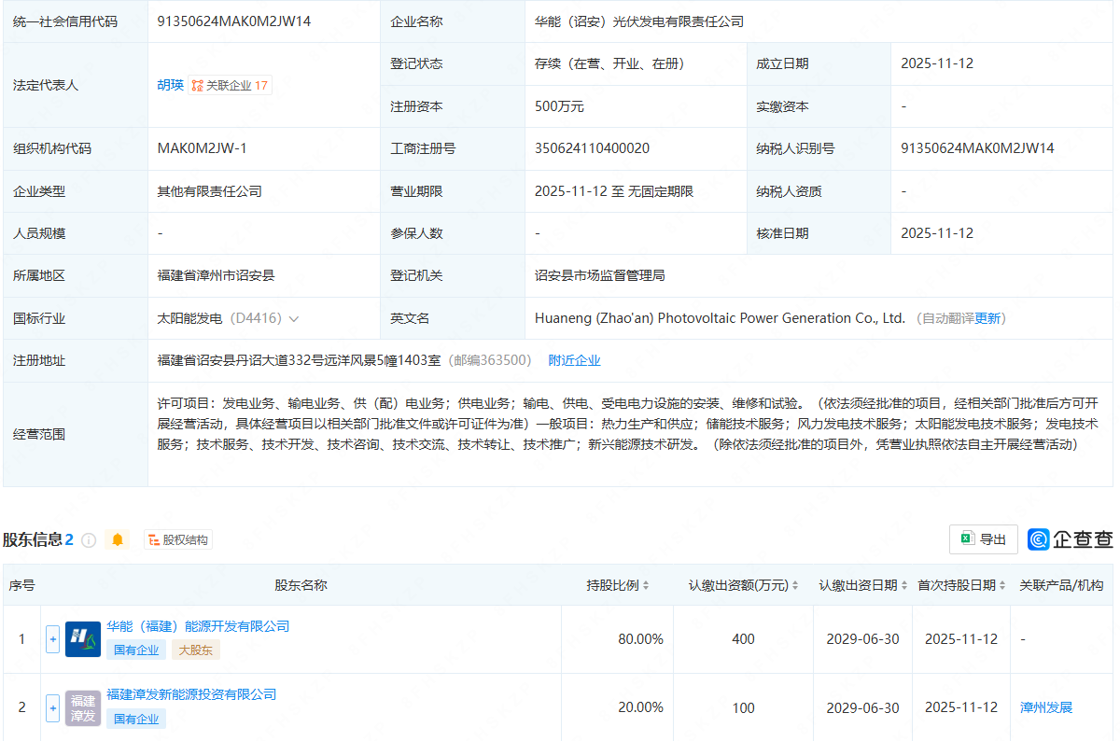
Task: Expand row 2 shareholder with plus icon
Action: point(52,707)
